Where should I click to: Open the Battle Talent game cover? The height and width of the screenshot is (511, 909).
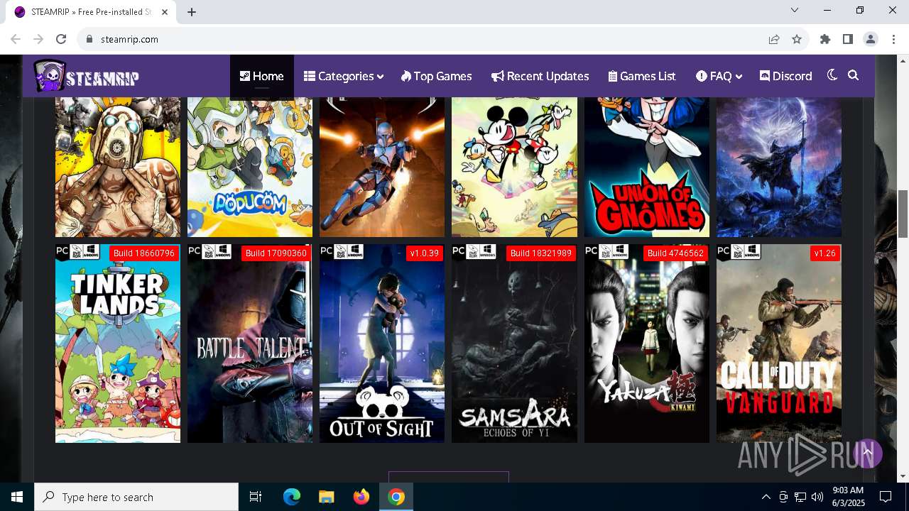250,344
